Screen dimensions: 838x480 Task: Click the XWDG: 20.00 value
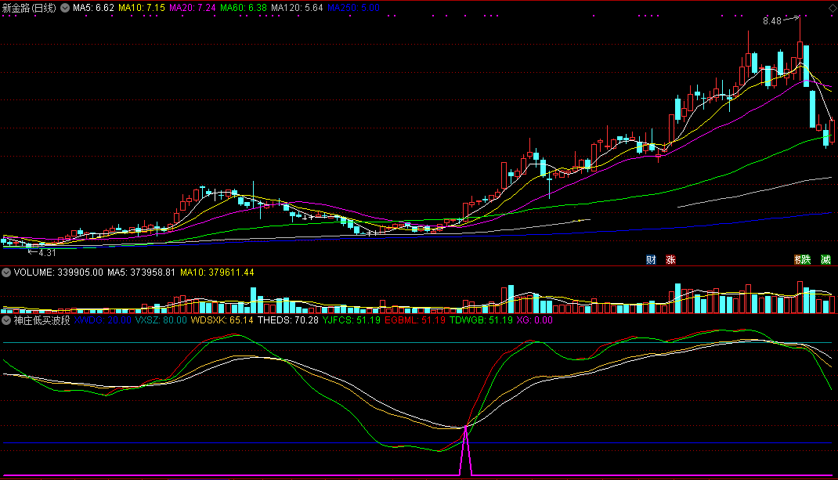[103, 320]
